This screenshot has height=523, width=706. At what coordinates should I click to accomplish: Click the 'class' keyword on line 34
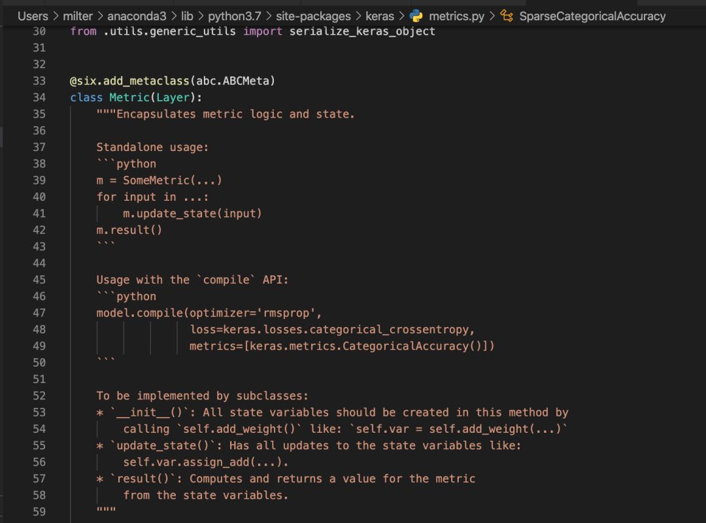(x=86, y=97)
